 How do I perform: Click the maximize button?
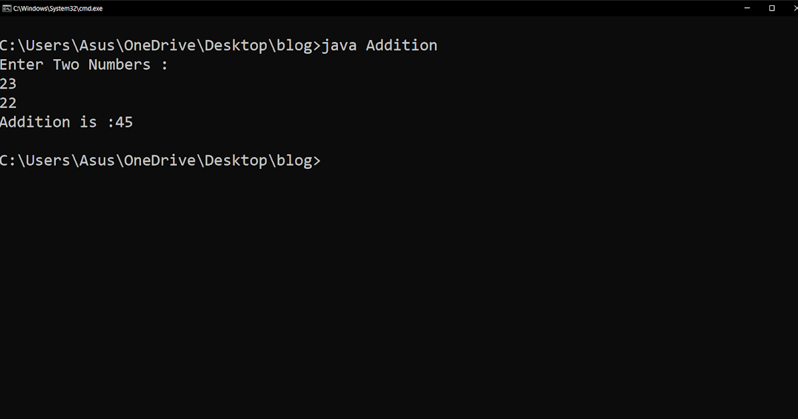pyautogui.click(x=771, y=8)
